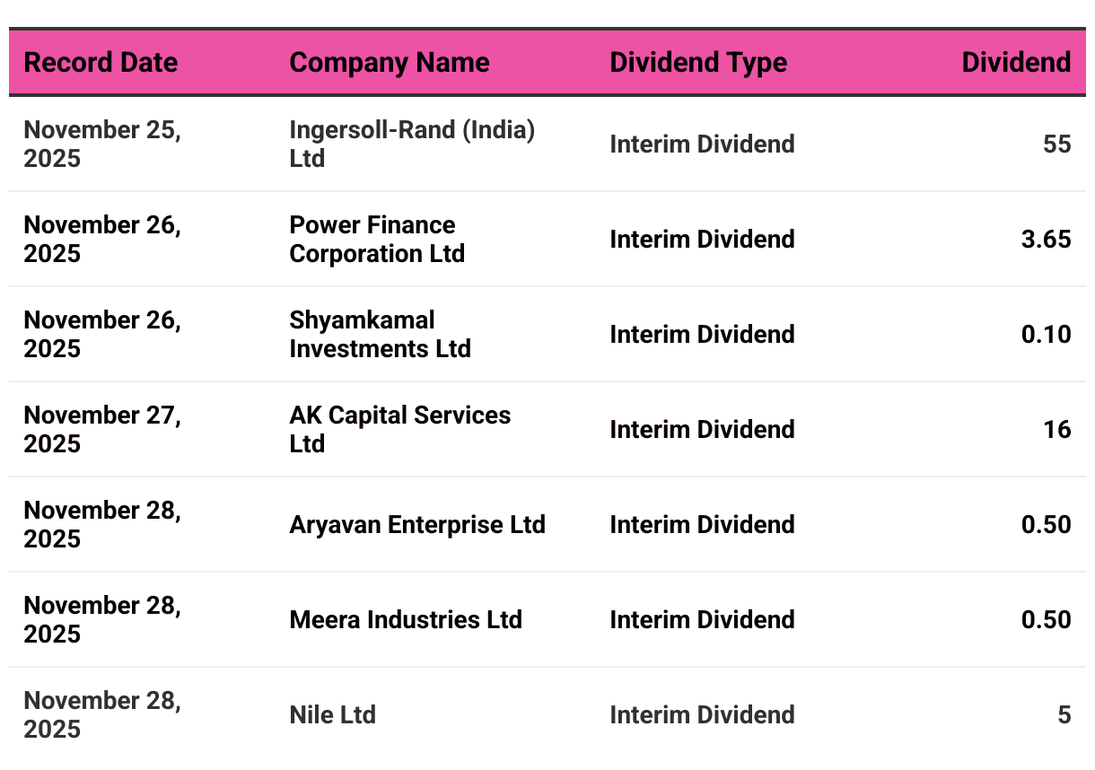
Task: Click the Record Date column header
Action: pyautogui.click(x=101, y=63)
